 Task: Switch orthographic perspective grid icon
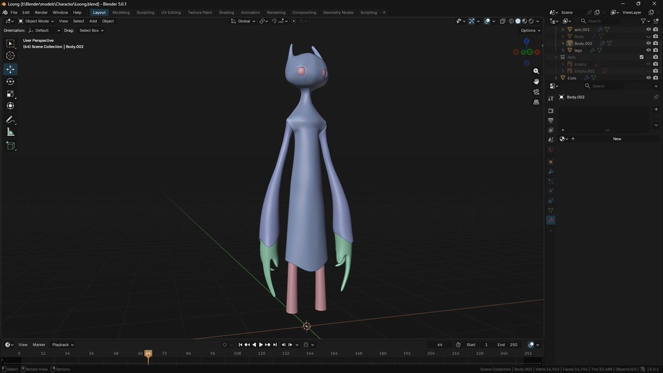tap(536, 102)
